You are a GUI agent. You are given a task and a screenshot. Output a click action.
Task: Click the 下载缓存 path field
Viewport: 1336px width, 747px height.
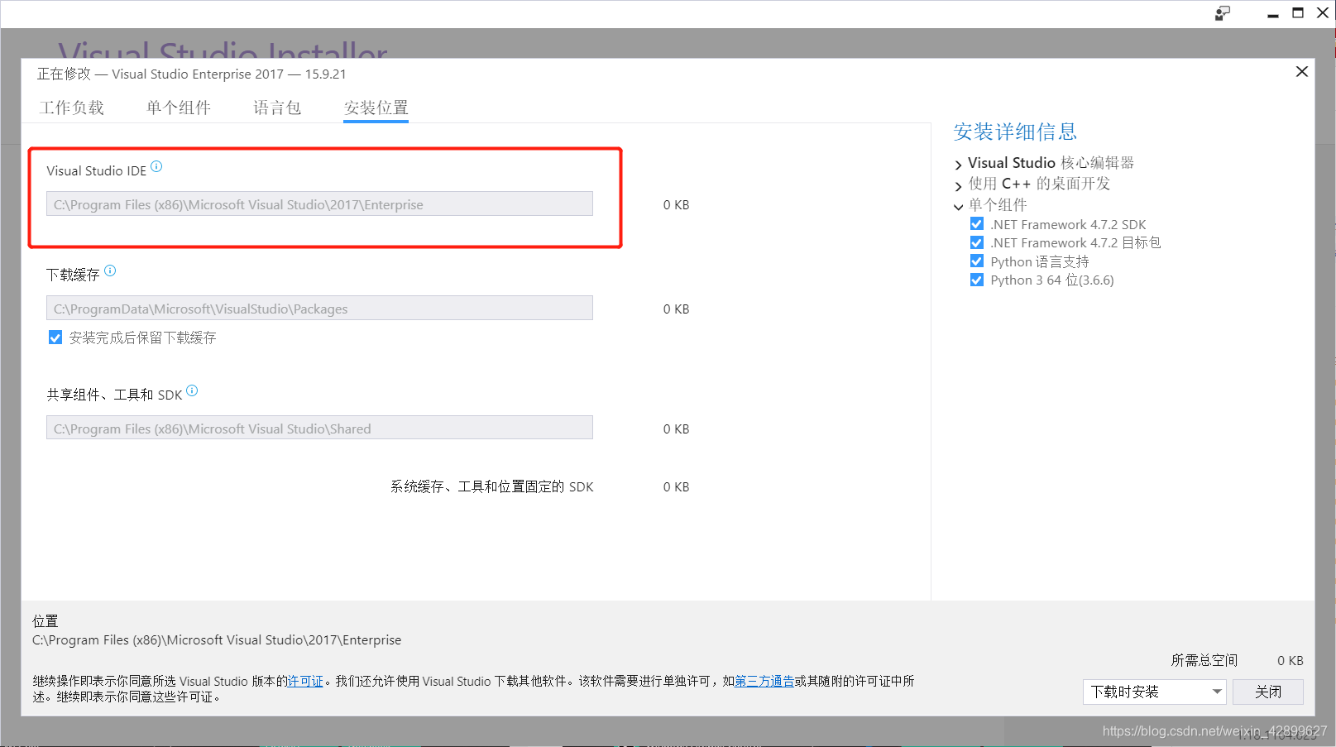click(319, 309)
